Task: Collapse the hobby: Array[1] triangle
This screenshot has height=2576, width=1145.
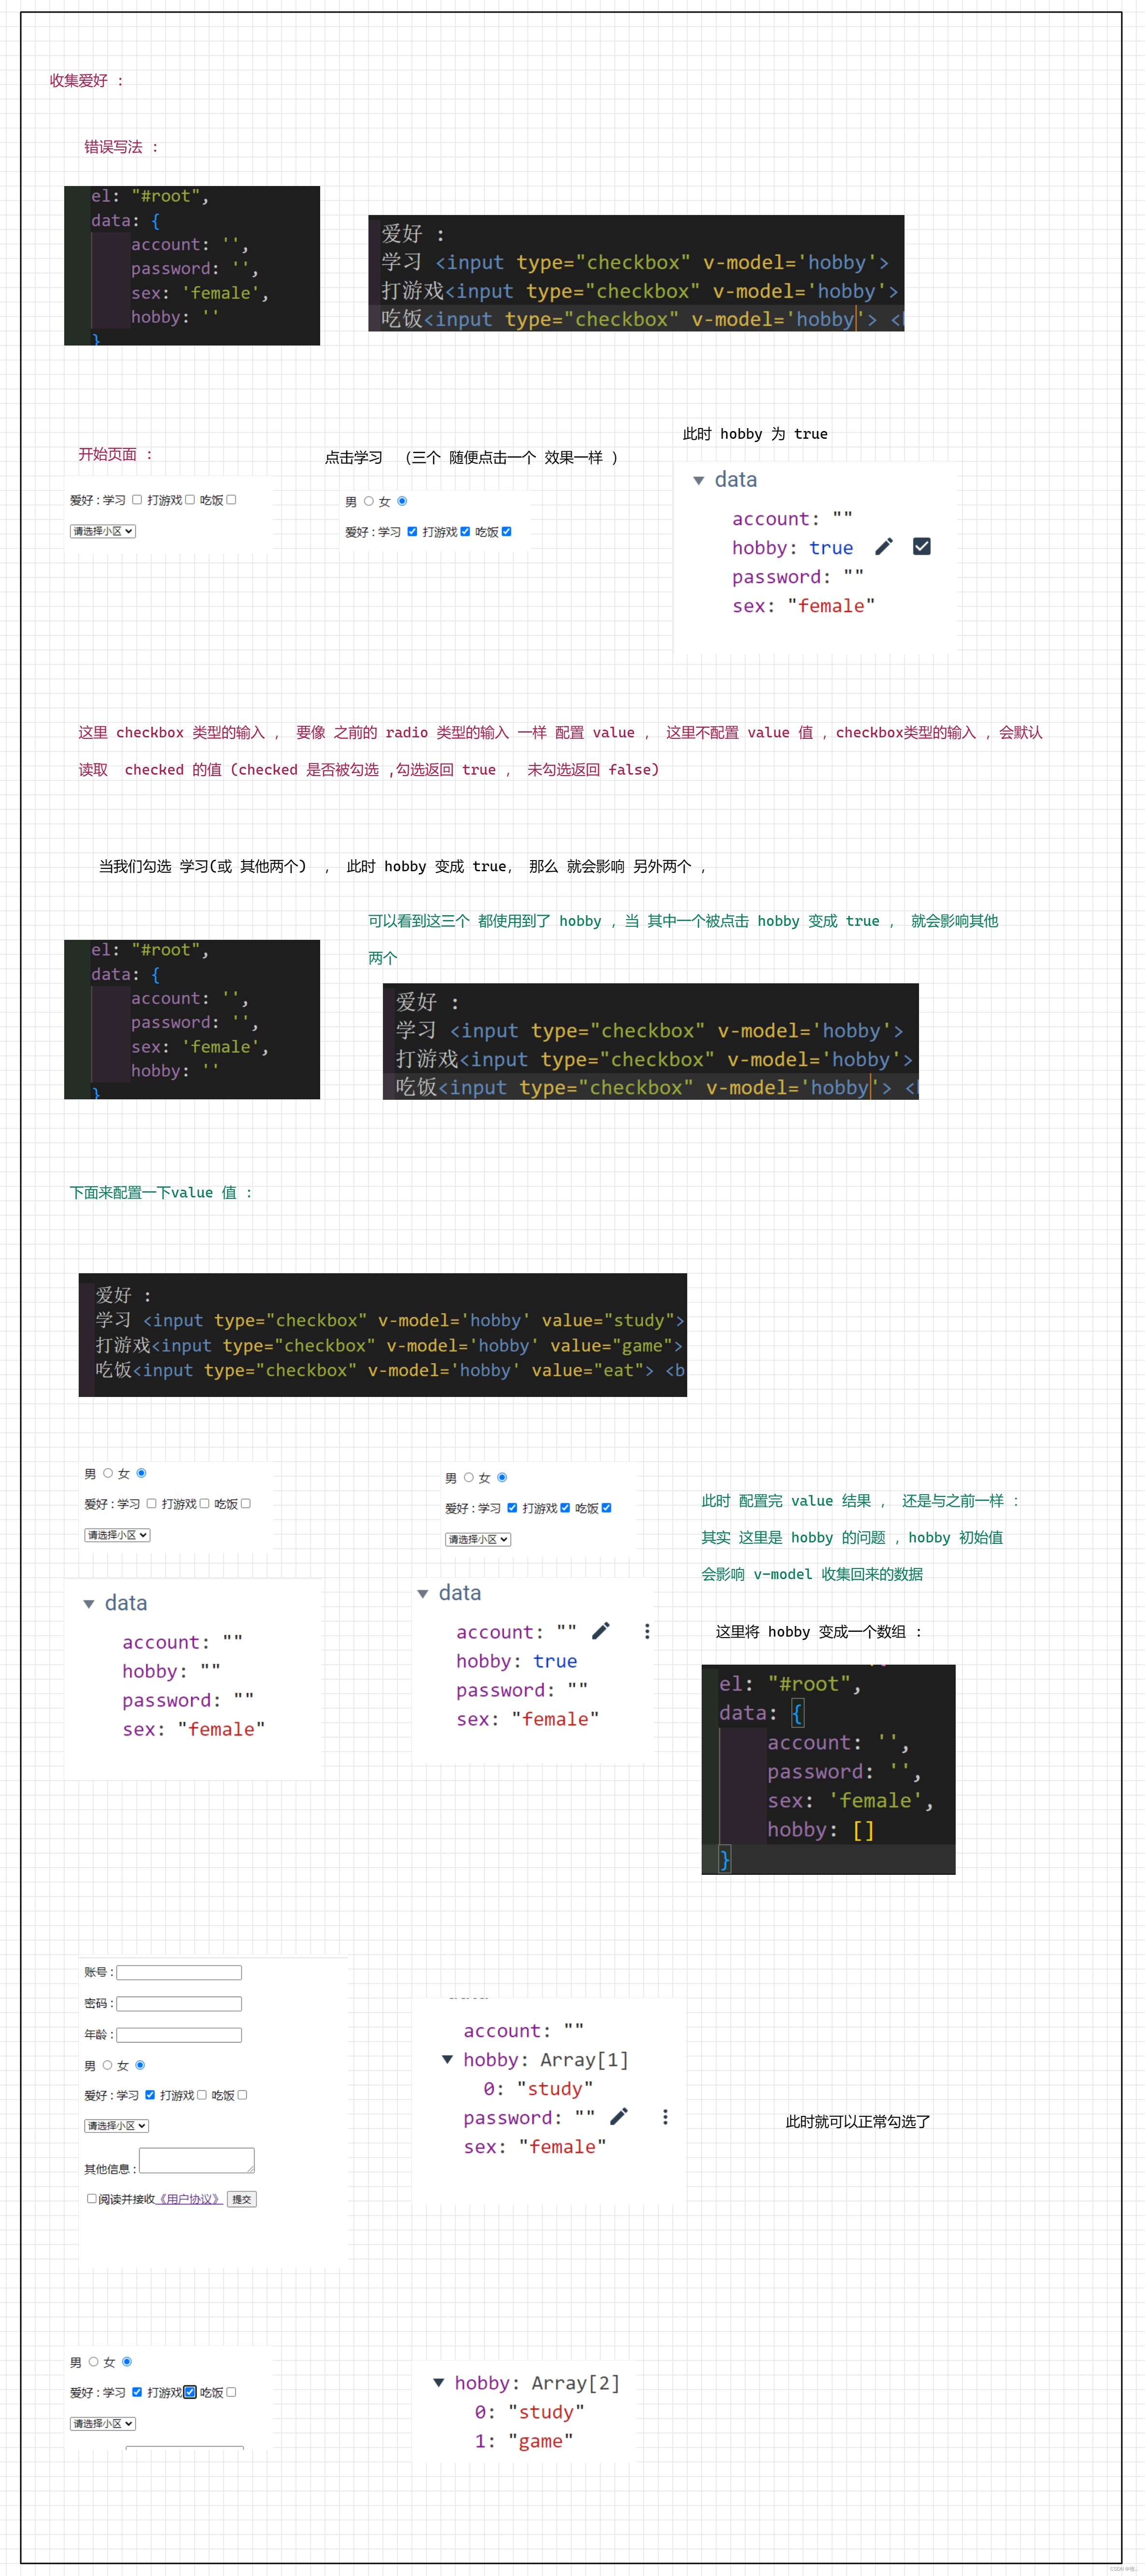Action: coord(447,2059)
